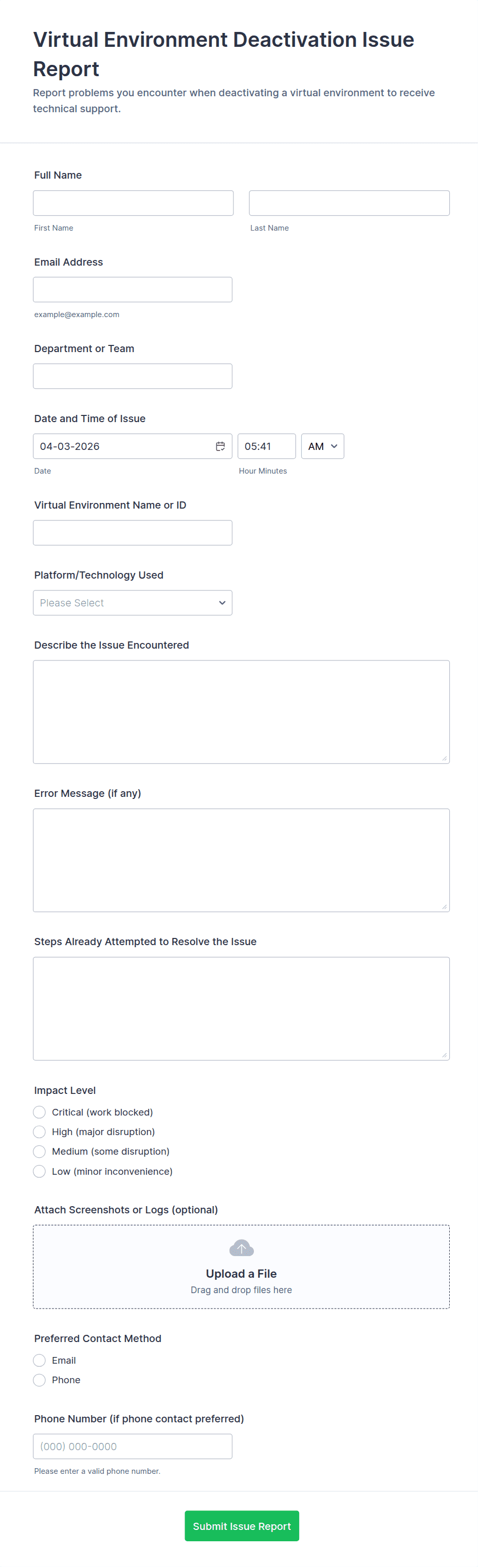Select Critical (work blocked) impact level

pos(40,1112)
